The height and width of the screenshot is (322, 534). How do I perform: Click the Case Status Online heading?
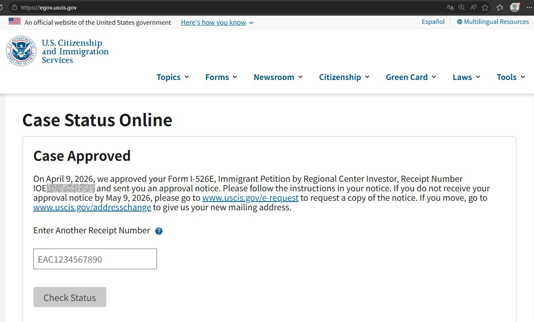click(x=97, y=120)
